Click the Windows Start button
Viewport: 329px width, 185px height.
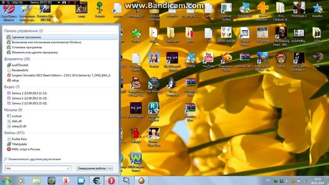pyautogui.click(x=6, y=180)
